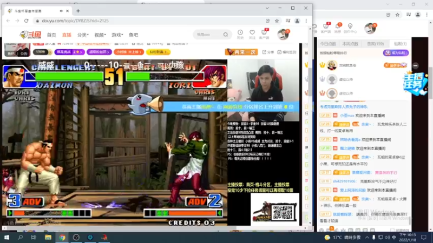The image size is (433, 243).
Task: Open the purple 挑战 badge pill
Action: (x=70, y=52)
